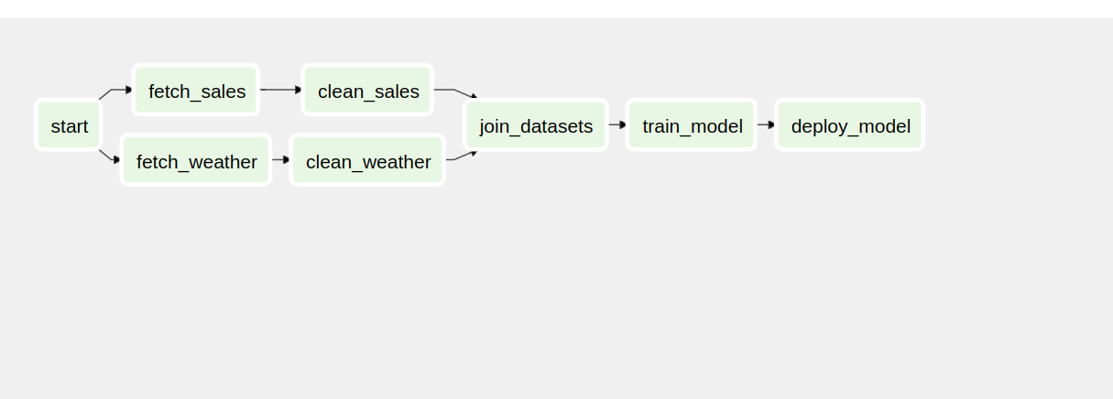Image resolution: width=1113 pixels, height=399 pixels.
Task: Click the arrow from start to fetch_weather
Action: (108, 156)
